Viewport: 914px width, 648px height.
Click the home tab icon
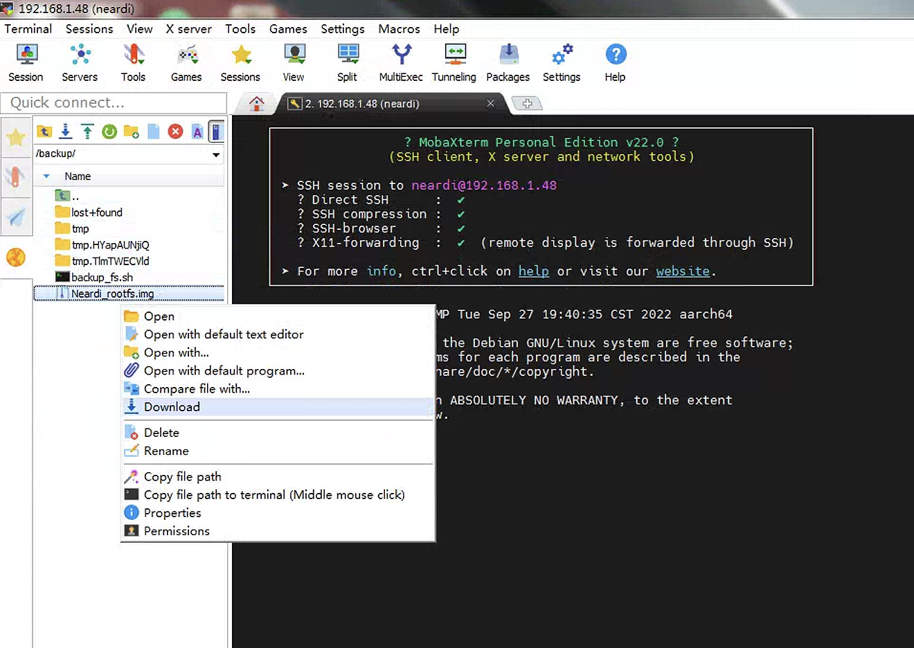pos(257,104)
